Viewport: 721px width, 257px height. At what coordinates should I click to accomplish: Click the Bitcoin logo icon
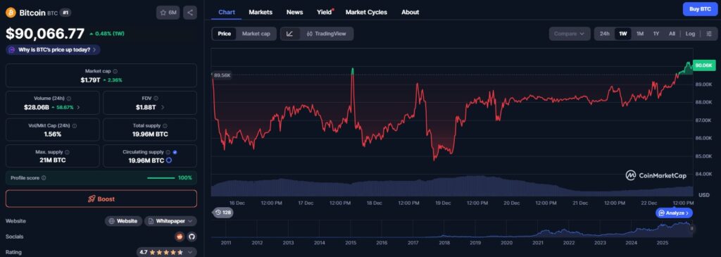[x=11, y=13]
